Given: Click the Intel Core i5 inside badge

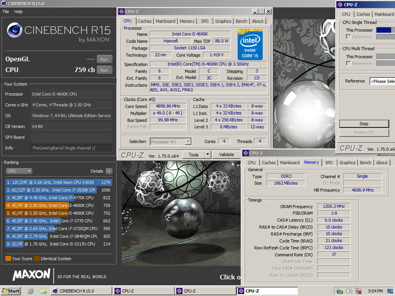Looking at the screenshot, I should coord(250,44).
